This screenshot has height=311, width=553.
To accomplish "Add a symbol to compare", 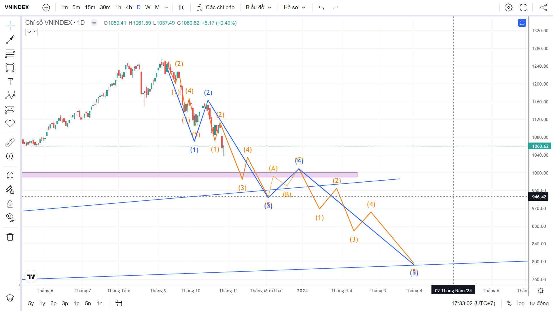I will (x=46, y=7).
